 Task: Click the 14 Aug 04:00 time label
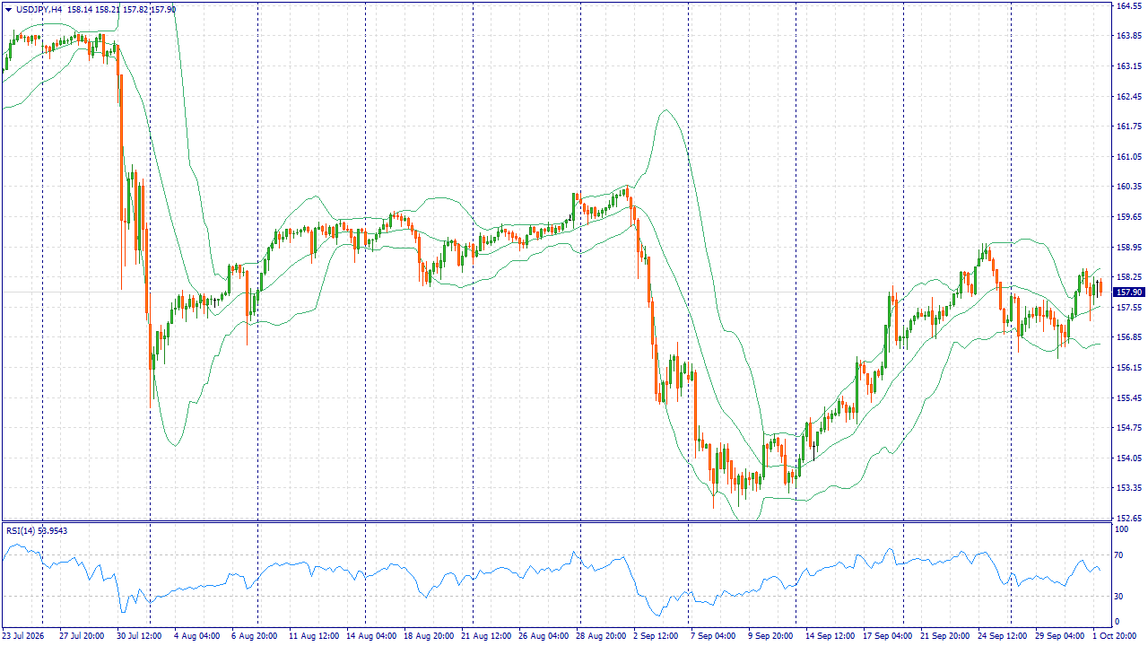click(371, 636)
